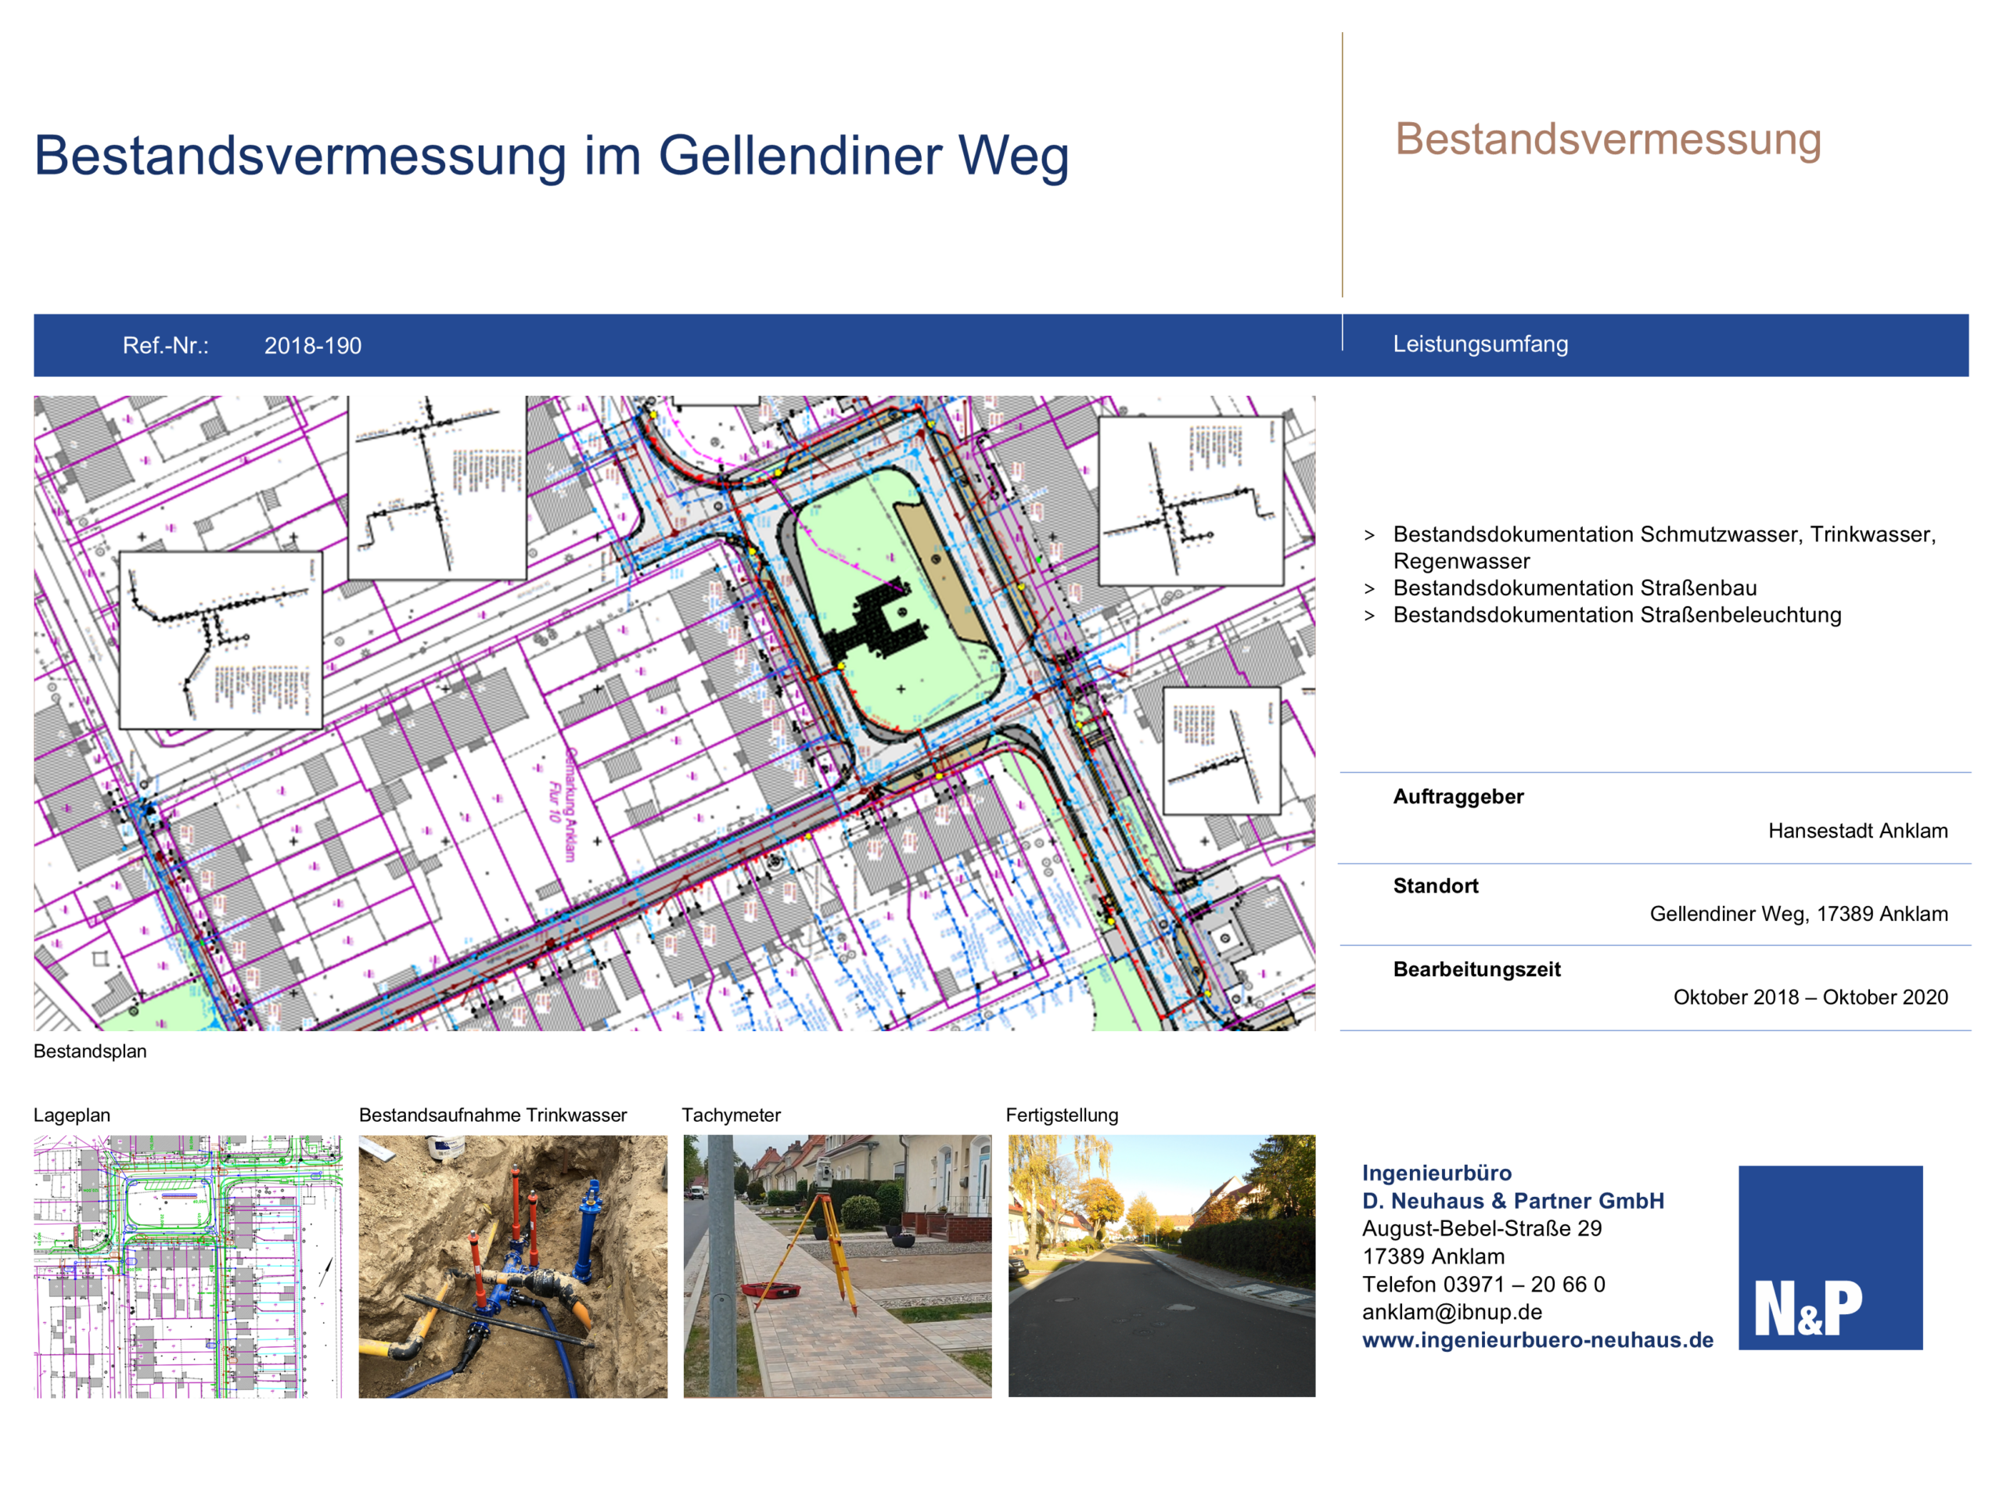Click the Leistungsumfang header label
Image resolution: width=2003 pixels, height=1502 pixels.
[x=1480, y=344]
